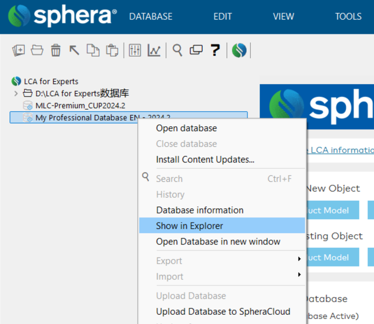Select Install Content Updates option

[x=205, y=159]
